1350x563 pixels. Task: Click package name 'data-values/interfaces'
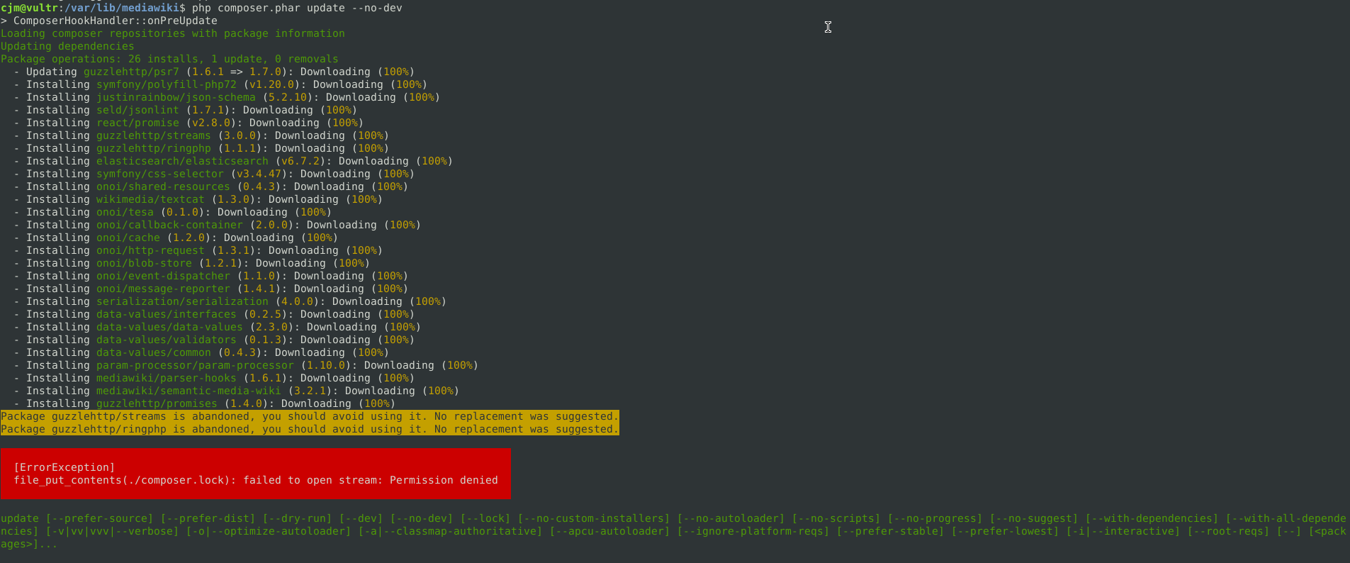point(167,314)
